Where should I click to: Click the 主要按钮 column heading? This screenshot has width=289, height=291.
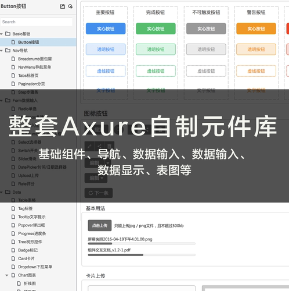[105, 12]
